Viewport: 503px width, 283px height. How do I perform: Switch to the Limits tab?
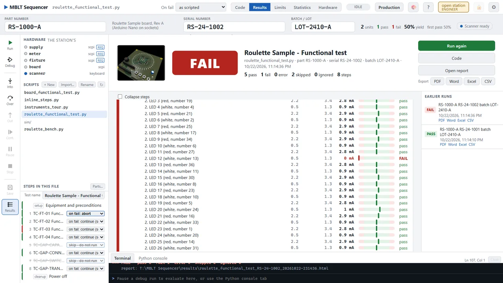(x=280, y=7)
